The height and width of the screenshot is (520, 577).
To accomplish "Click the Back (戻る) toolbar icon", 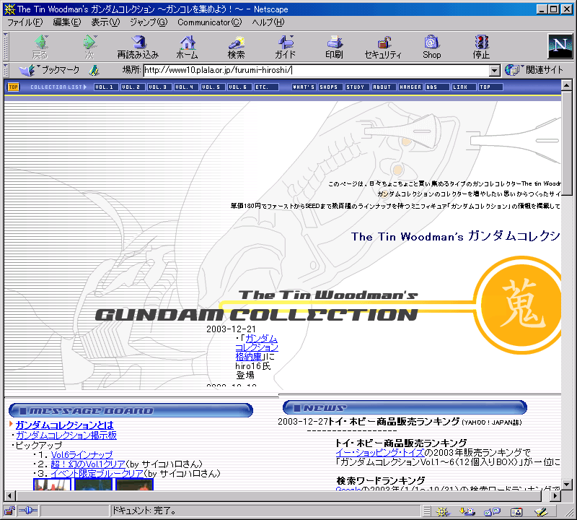I will 41,47.
